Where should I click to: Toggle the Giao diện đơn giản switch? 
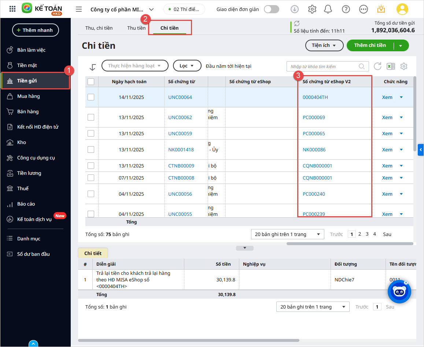(272, 9)
